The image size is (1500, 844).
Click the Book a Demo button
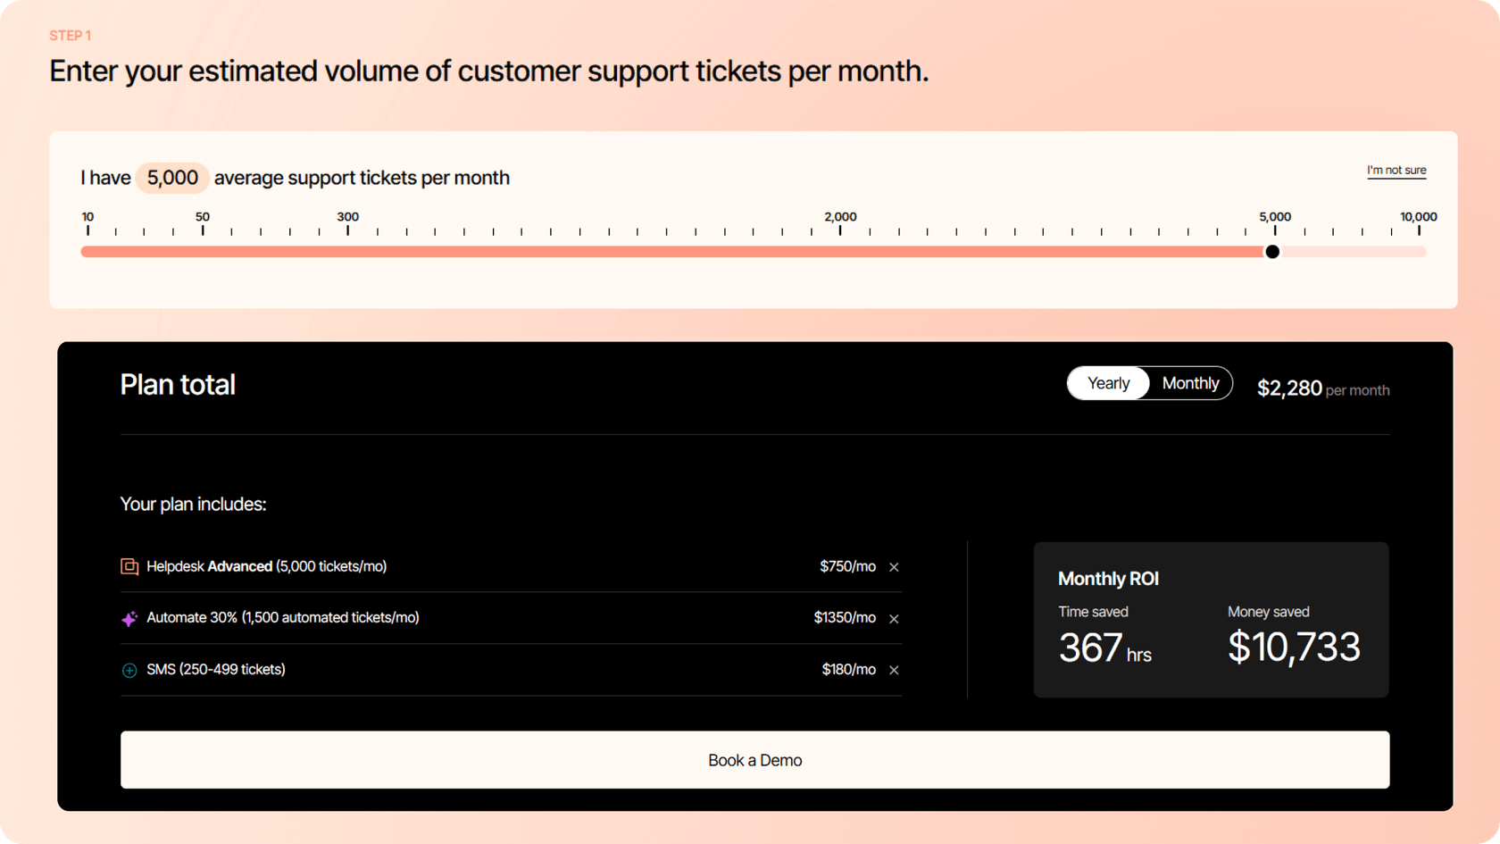click(754, 760)
